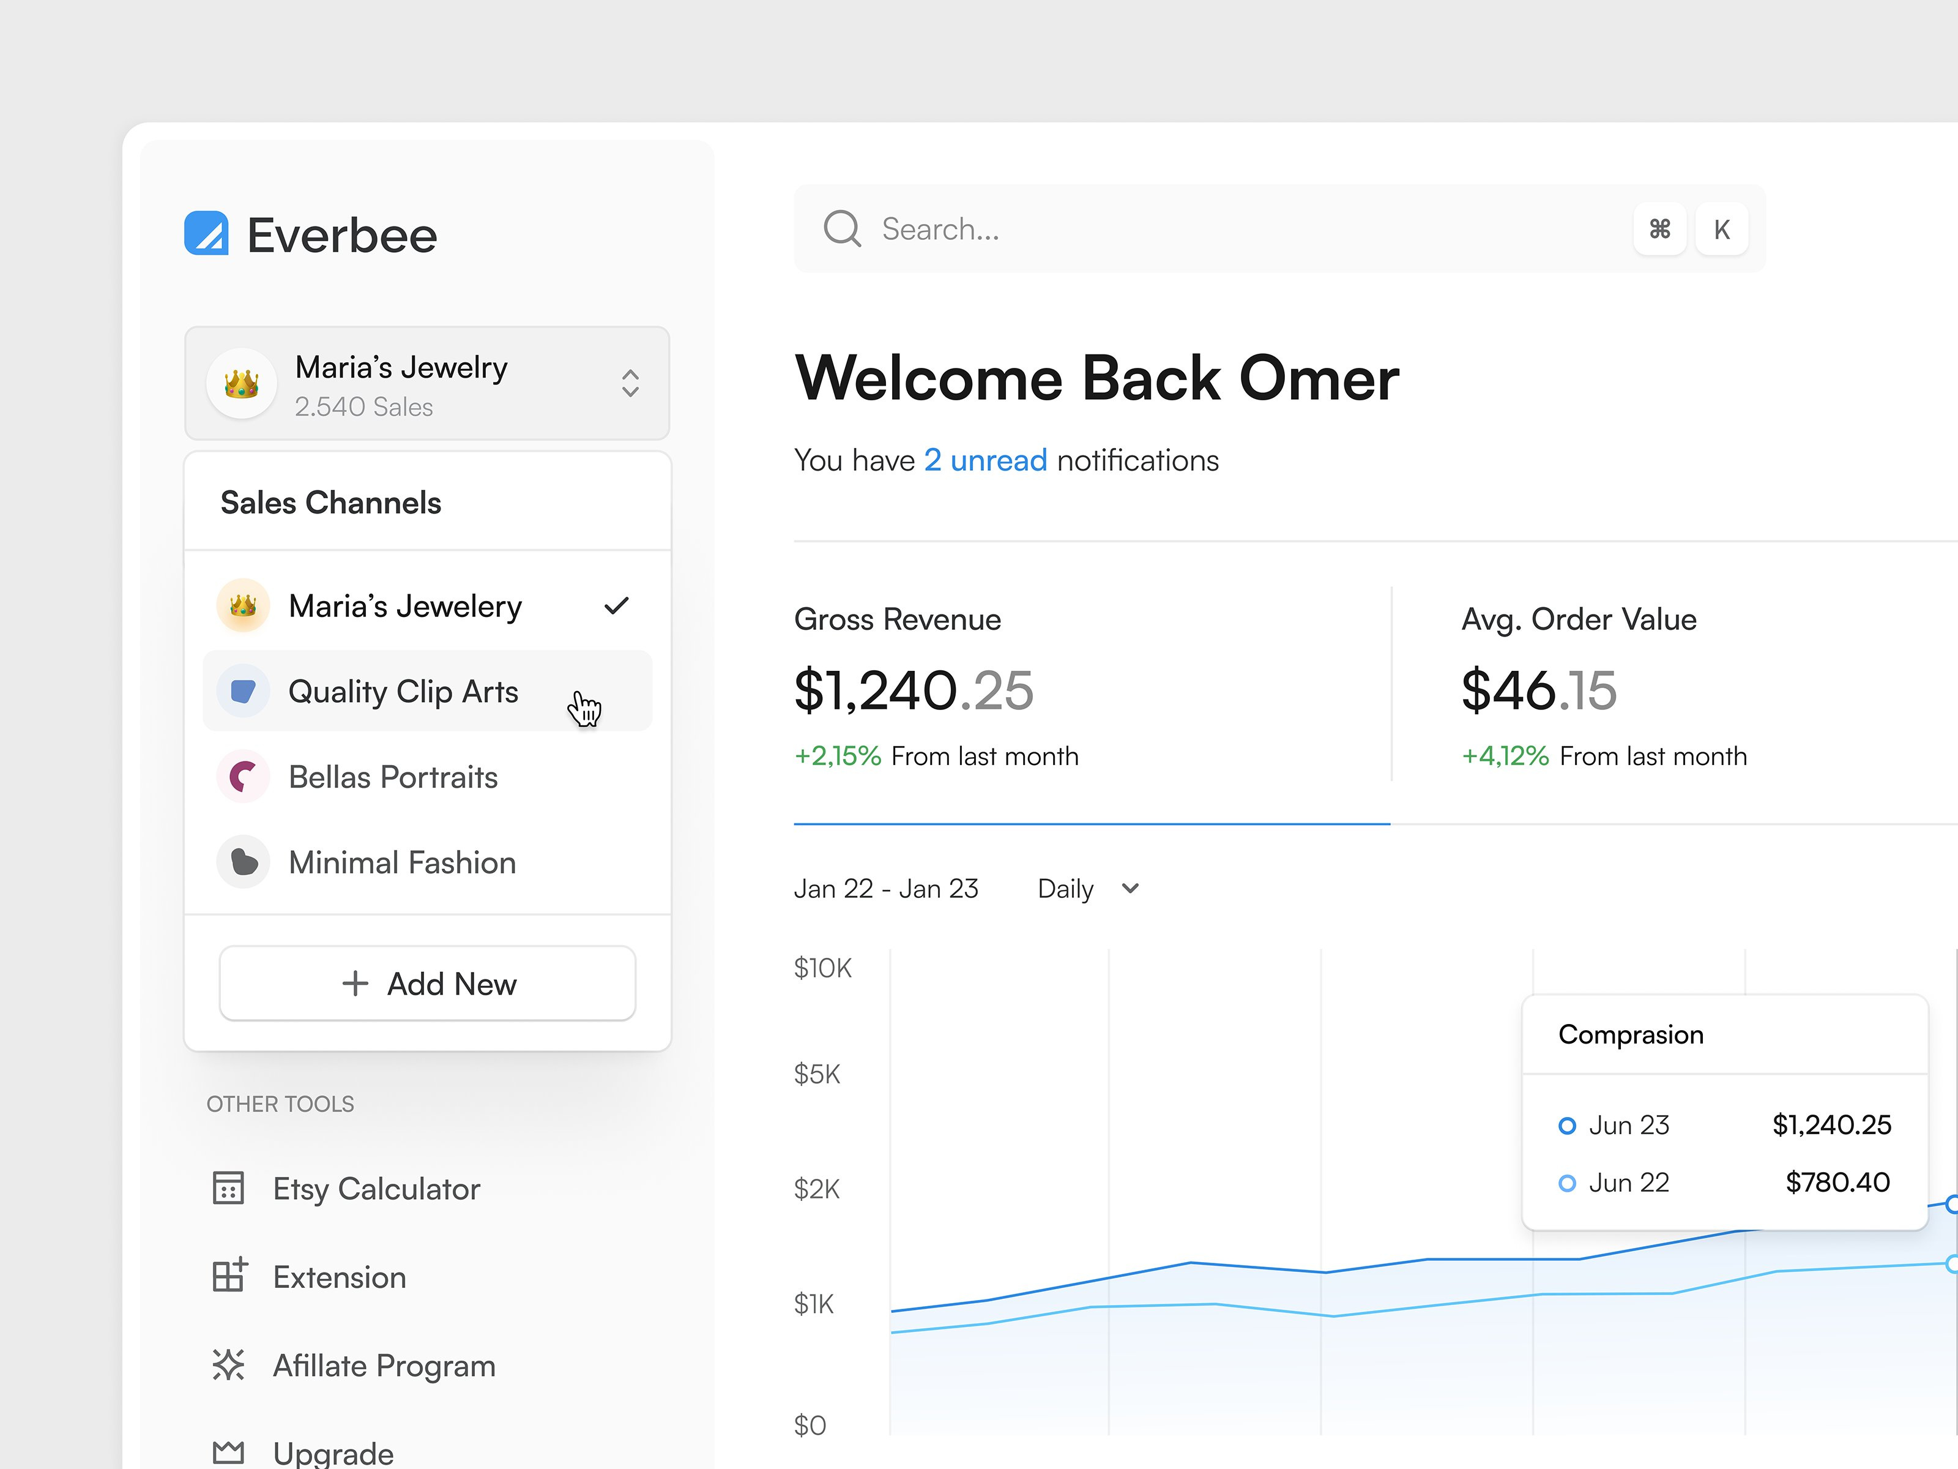Open the Daily interval dropdown
The image size is (1958, 1469).
coord(1088,888)
